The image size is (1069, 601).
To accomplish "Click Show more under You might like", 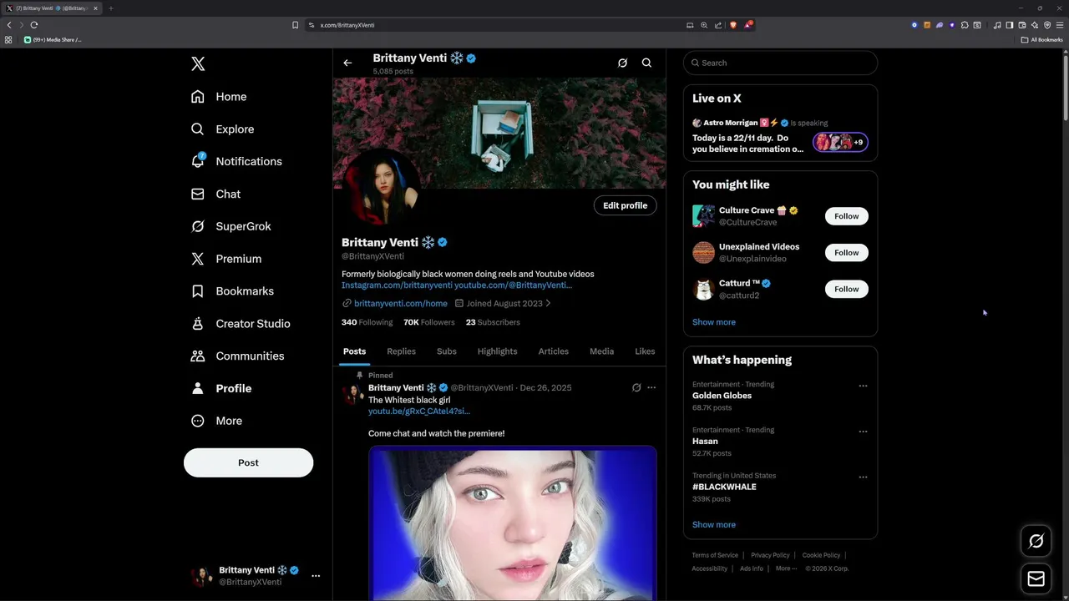I will pyautogui.click(x=714, y=322).
